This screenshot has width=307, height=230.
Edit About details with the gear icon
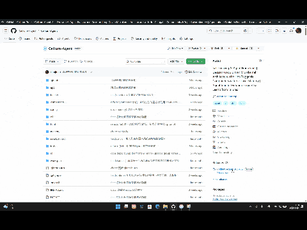(x=260, y=61)
